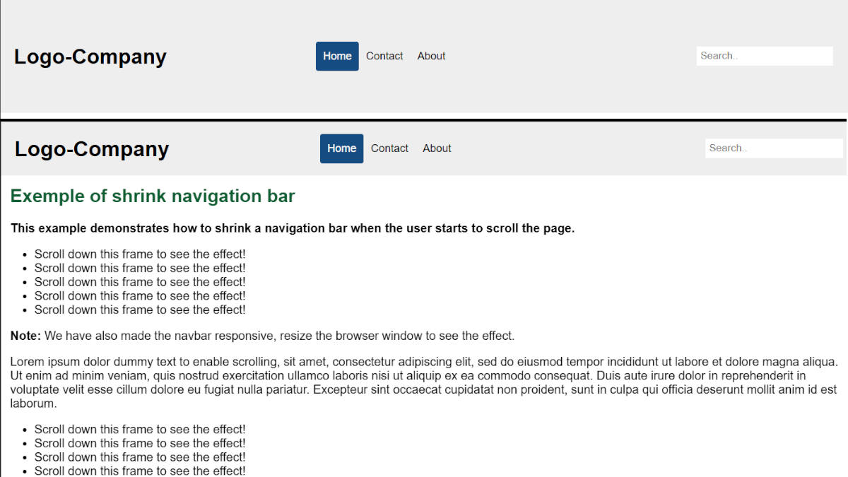Open Contact in the shrunken lower navbar
This screenshot has height=477, width=848.
click(389, 148)
